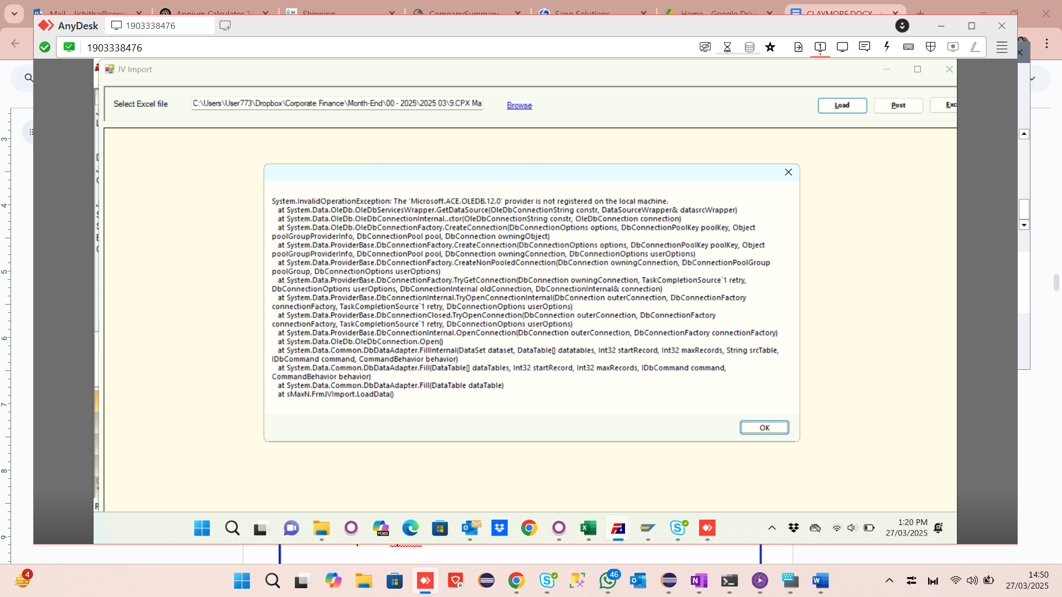
Task: Click the Browse link
Action: click(x=519, y=105)
